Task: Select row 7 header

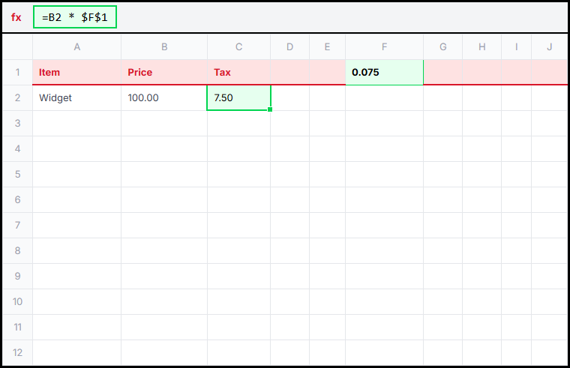Action: [x=17, y=226]
